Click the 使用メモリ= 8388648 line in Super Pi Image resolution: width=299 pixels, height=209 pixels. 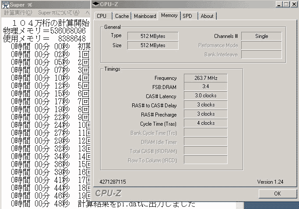tap(44, 38)
